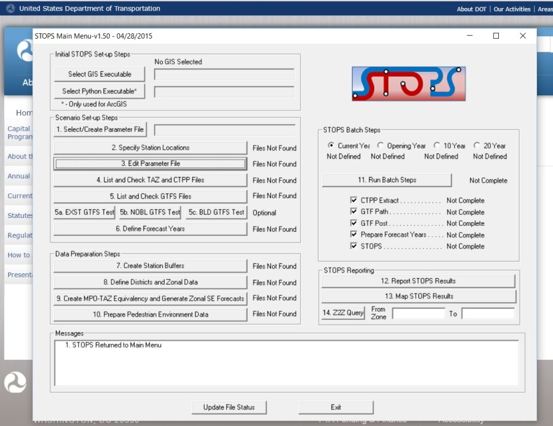Click the From Zone input field
The image size is (553, 426).
click(418, 314)
